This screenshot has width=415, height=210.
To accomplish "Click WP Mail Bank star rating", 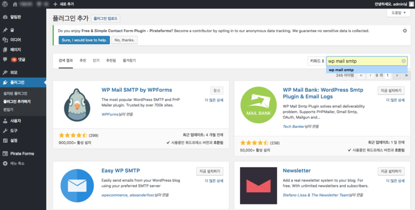I will pyautogui.click(x=254, y=143).
